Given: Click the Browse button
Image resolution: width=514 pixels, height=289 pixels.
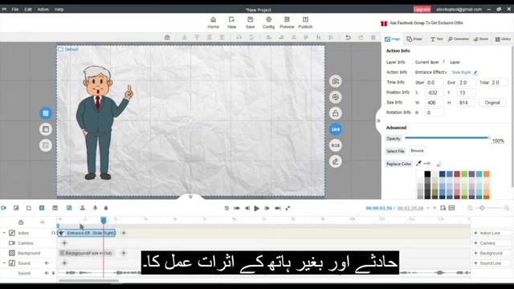Looking at the screenshot, I should tap(417, 151).
